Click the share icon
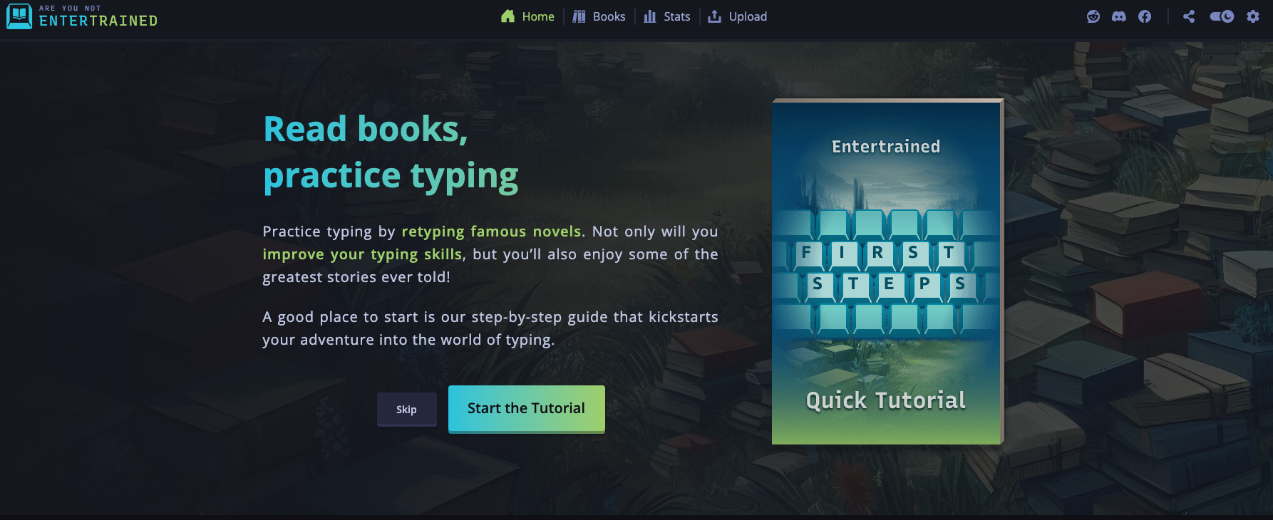 coord(1189,16)
